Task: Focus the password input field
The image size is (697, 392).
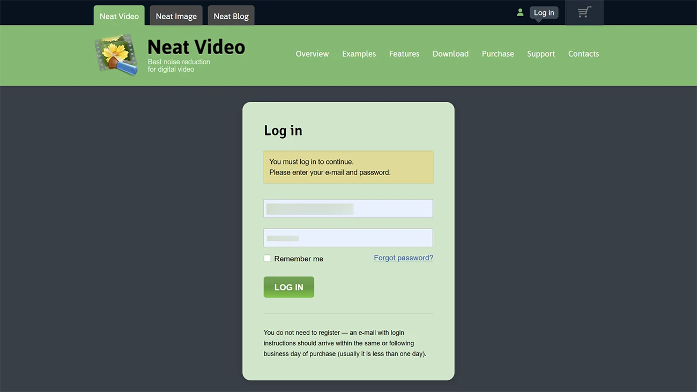Action: [348, 238]
